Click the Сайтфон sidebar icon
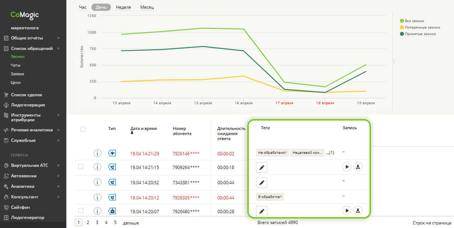 pyautogui.click(x=6, y=207)
